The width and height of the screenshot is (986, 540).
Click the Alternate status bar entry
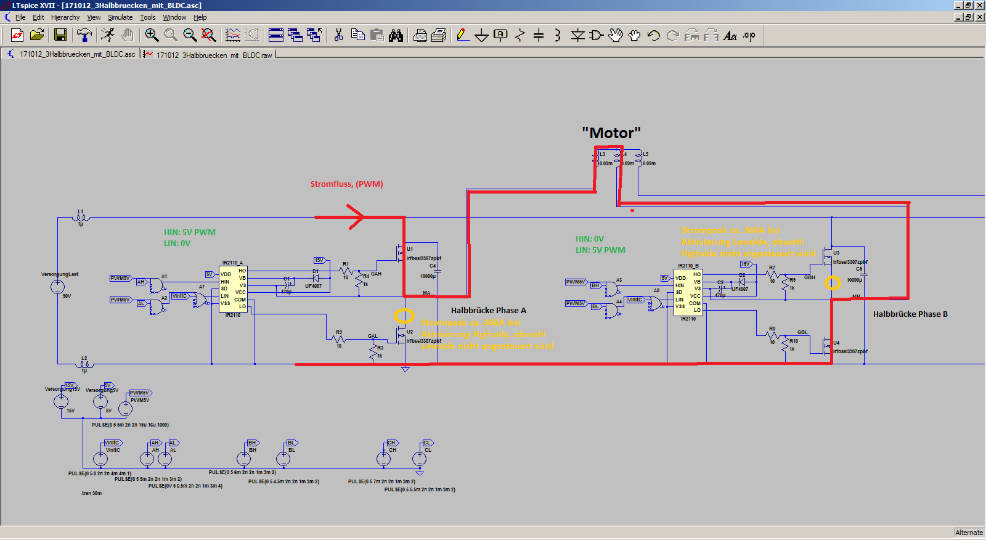969,533
